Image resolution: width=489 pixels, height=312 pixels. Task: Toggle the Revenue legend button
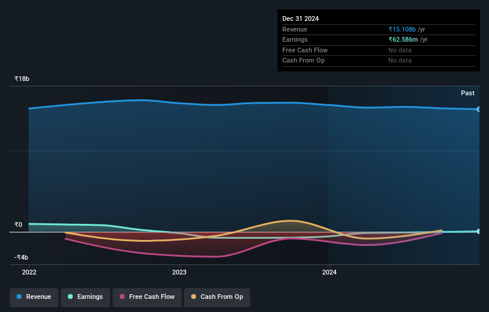[34, 297]
